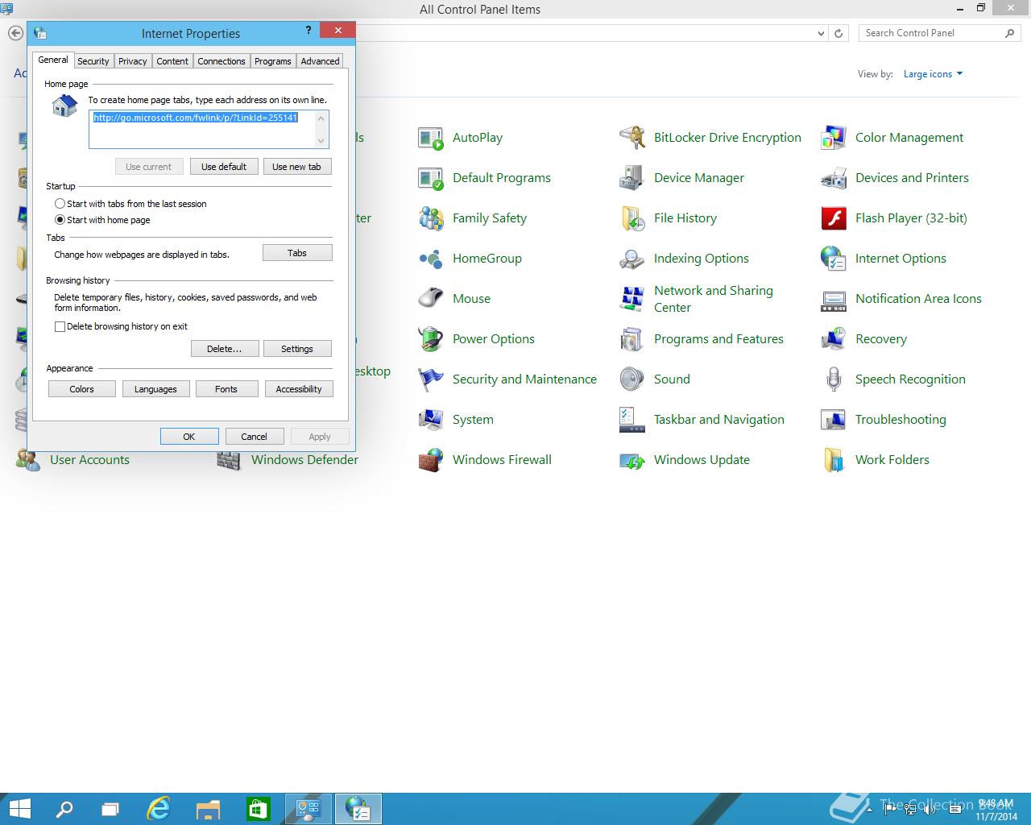Screen dimensions: 1031x825
Task: Open the Windows Firewall icon
Action: pos(431,460)
